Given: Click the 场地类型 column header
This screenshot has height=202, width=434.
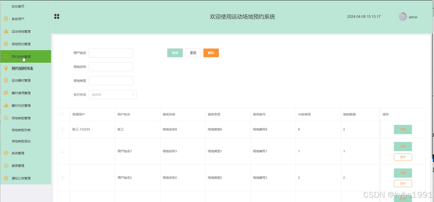Looking at the screenshot, I should pos(214,115).
